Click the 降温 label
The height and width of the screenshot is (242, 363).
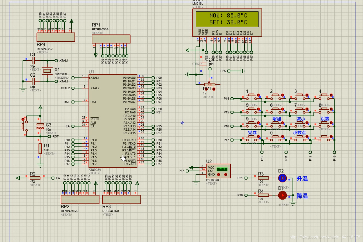coord(302,196)
